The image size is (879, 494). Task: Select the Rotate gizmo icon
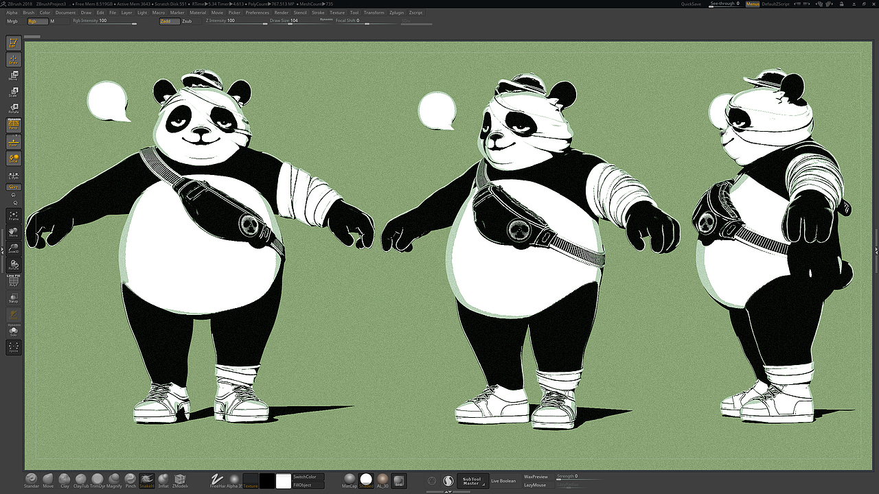point(13,109)
